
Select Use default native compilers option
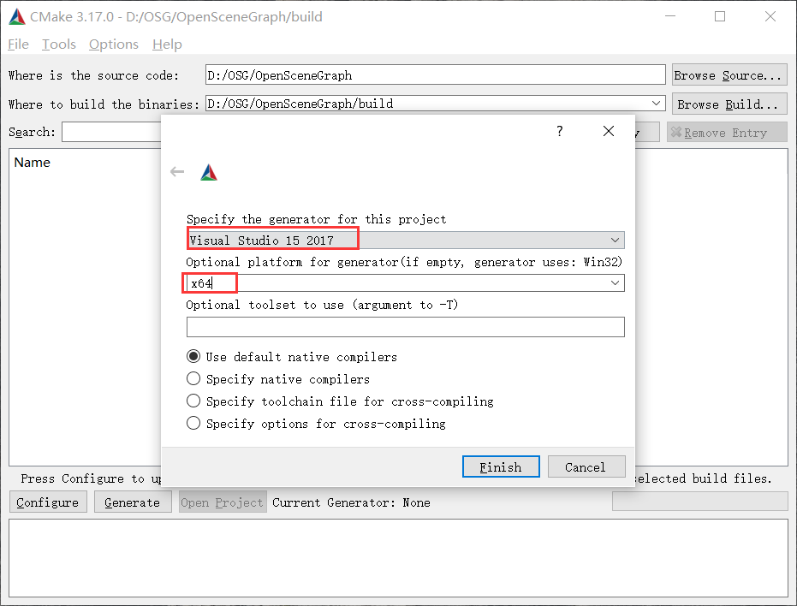click(193, 356)
